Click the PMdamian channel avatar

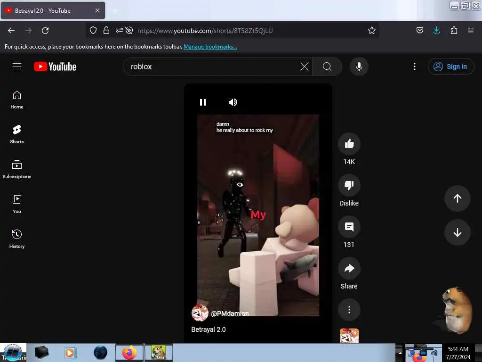[x=200, y=313]
